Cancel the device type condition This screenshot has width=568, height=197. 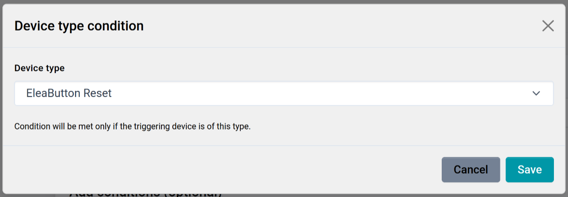470,169
